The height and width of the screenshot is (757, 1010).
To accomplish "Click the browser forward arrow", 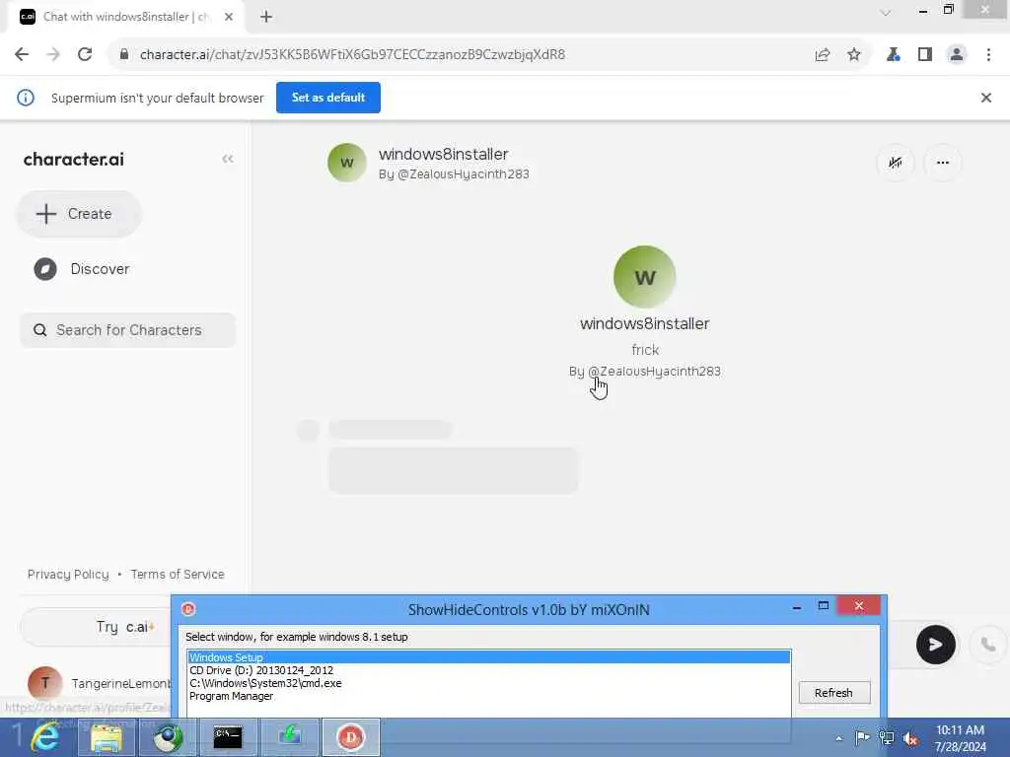I will tap(53, 55).
